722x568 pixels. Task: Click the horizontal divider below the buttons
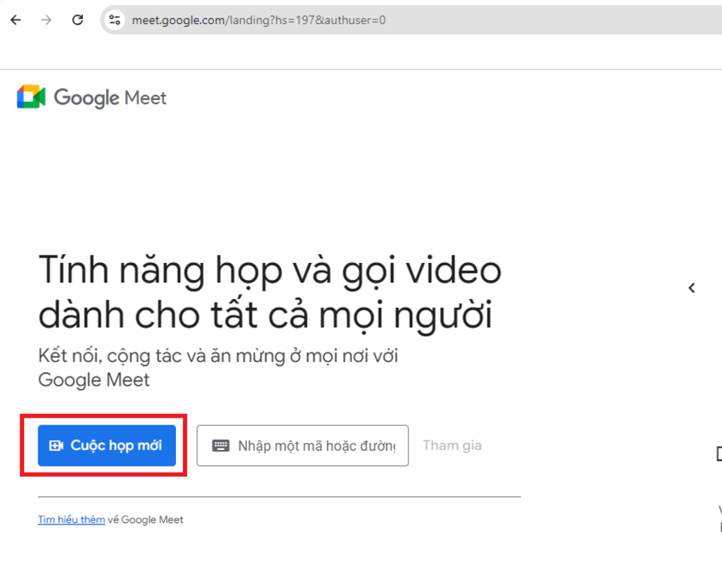[x=279, y=497]
